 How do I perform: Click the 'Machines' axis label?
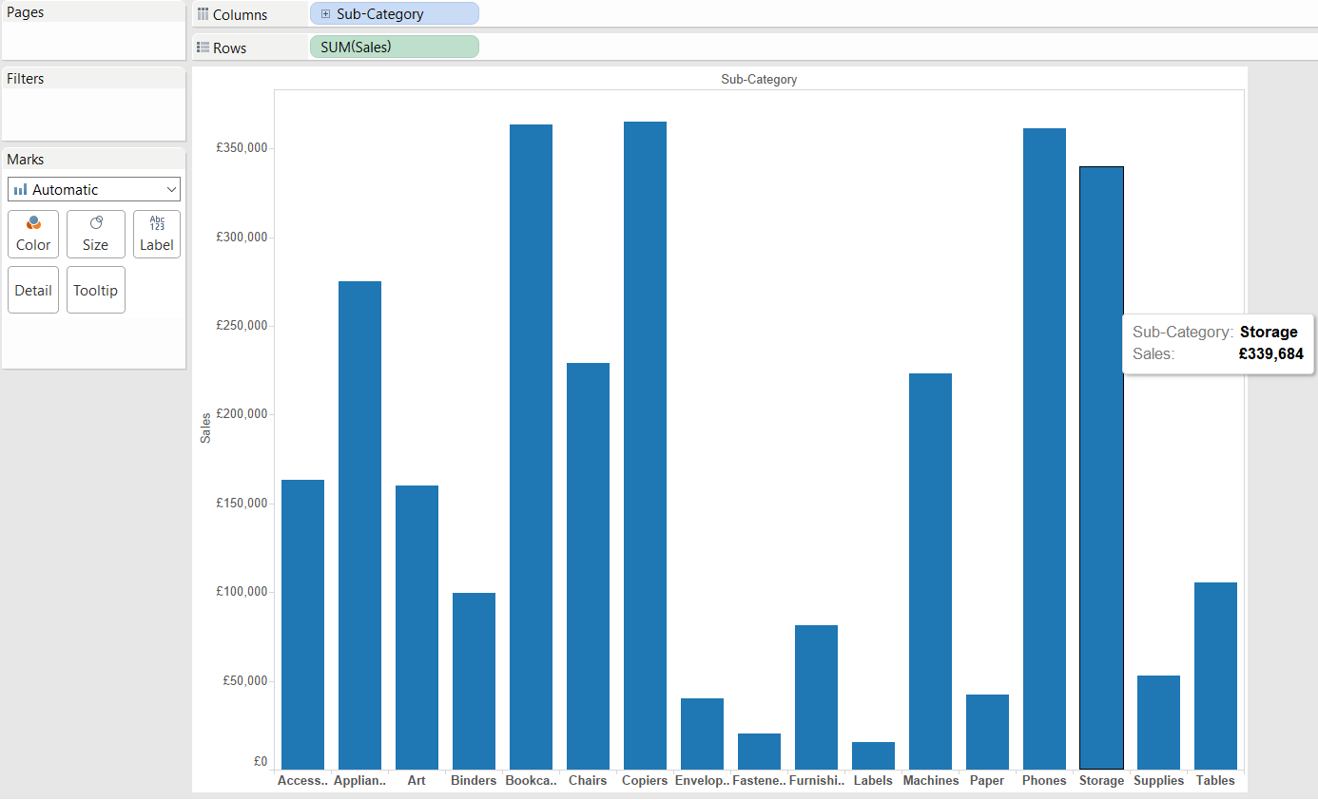pyautogui.click(x=930, y=780)
